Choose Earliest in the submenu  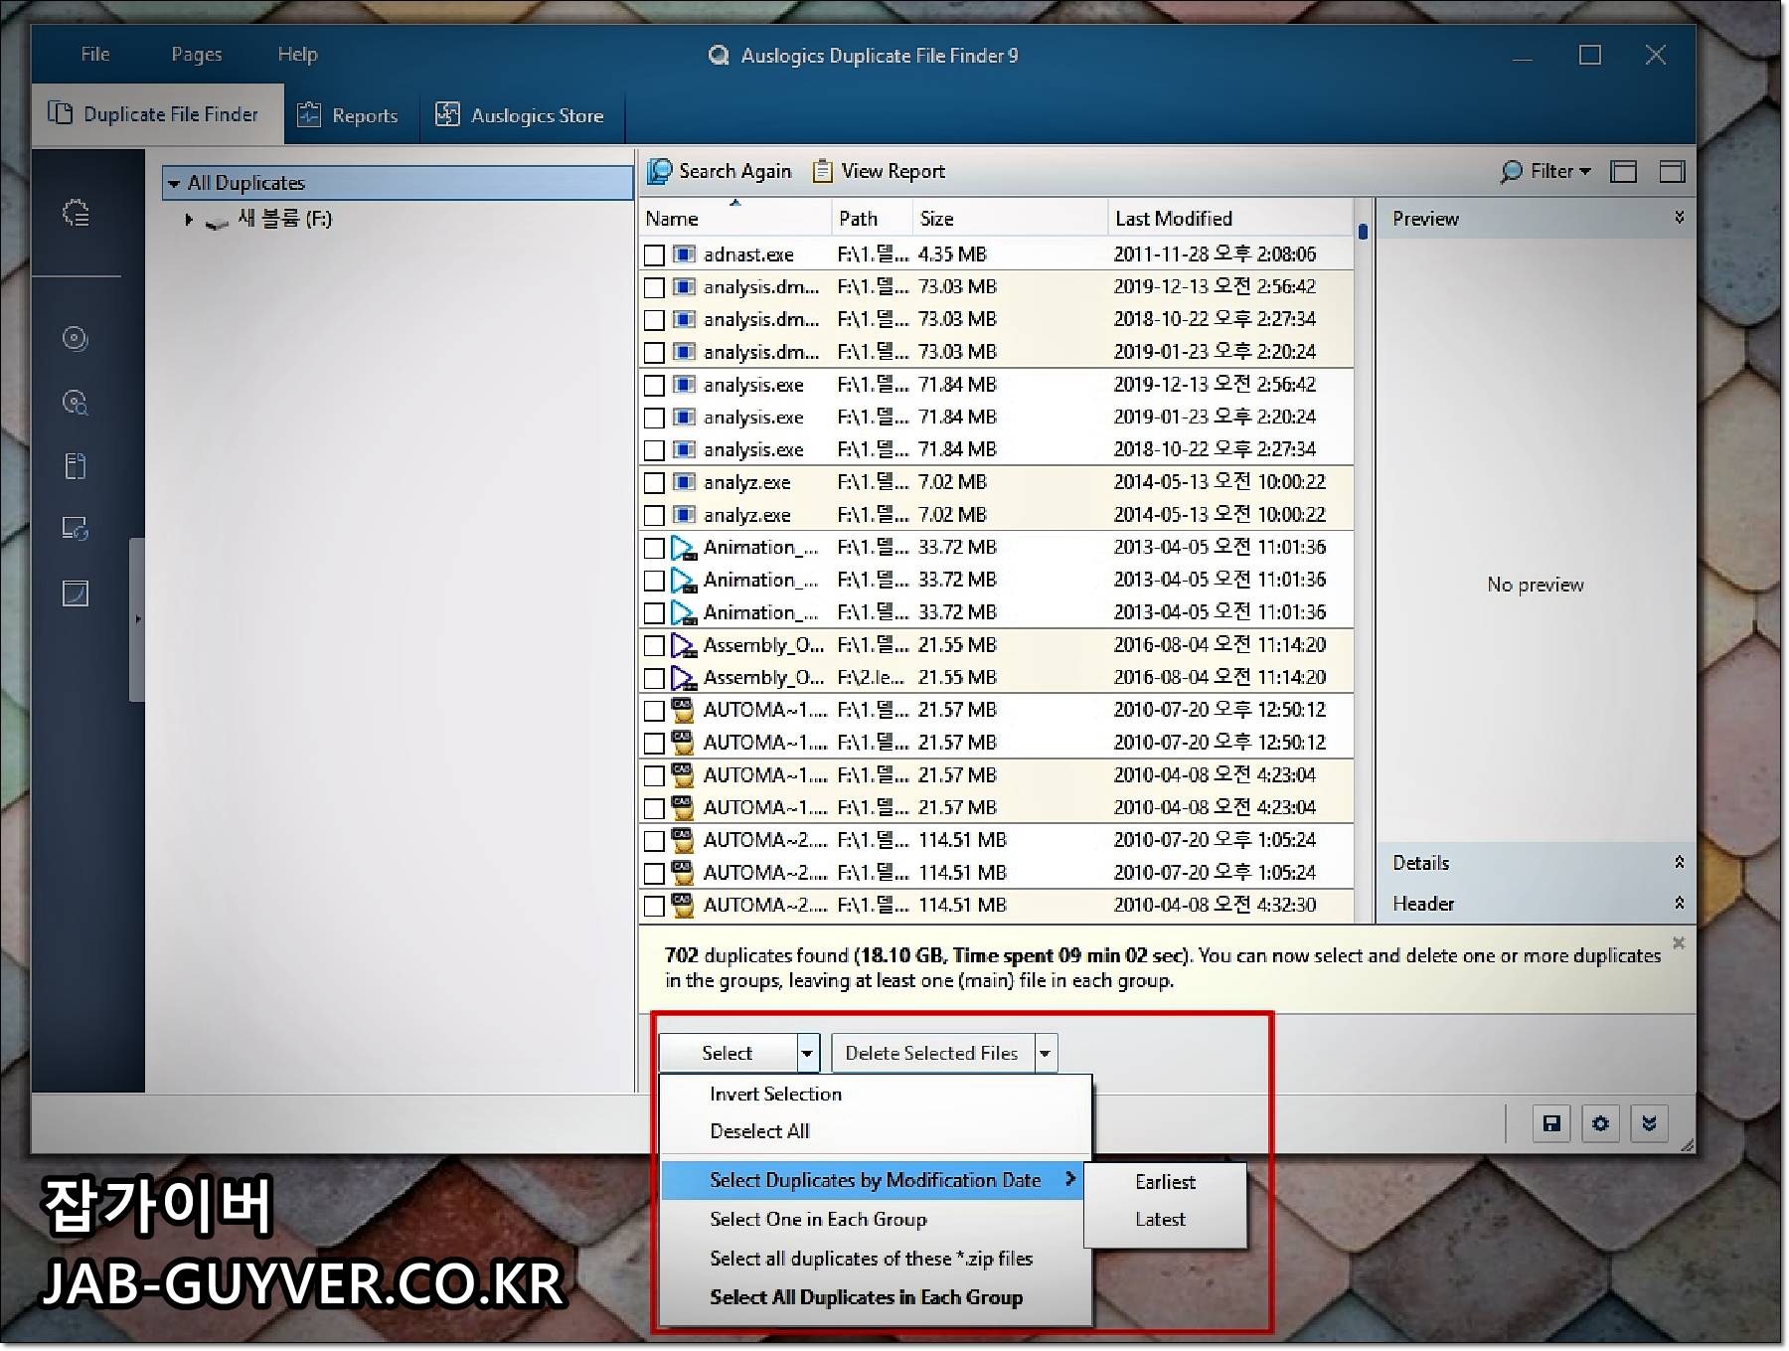click(x=1165, y=1182)
